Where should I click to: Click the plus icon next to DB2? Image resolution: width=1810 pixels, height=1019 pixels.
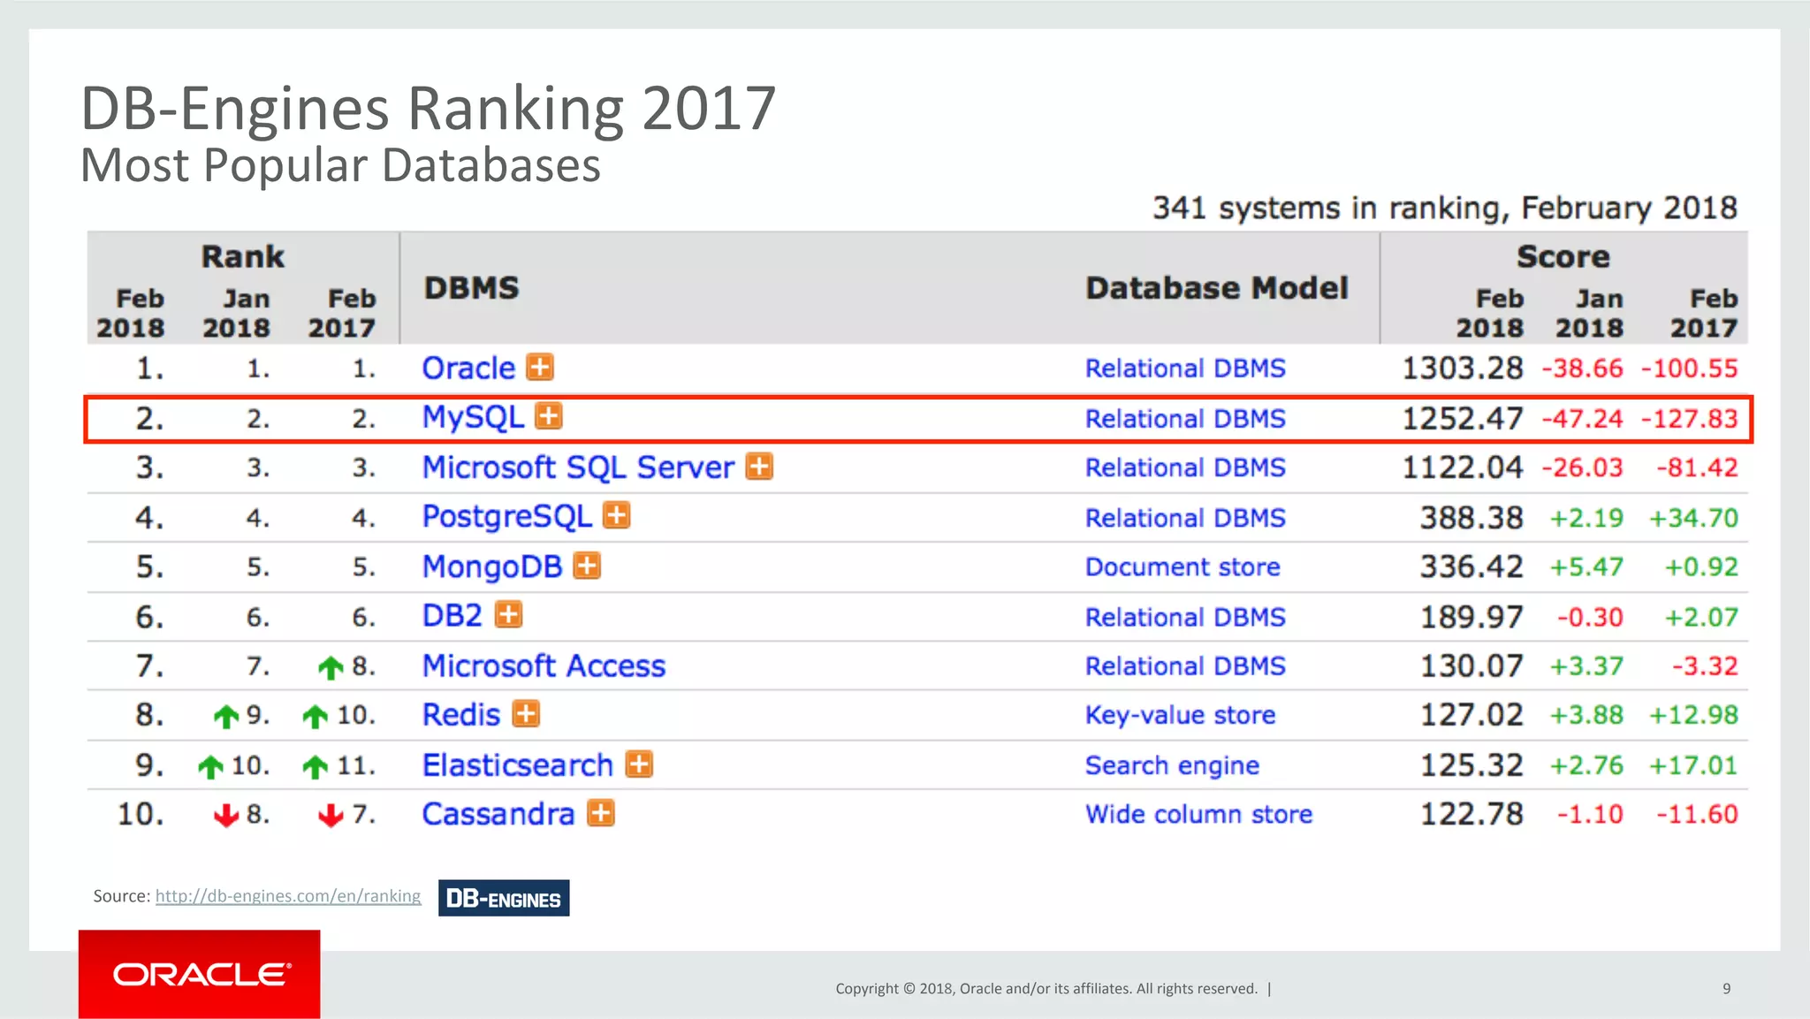tap(508, 614)
